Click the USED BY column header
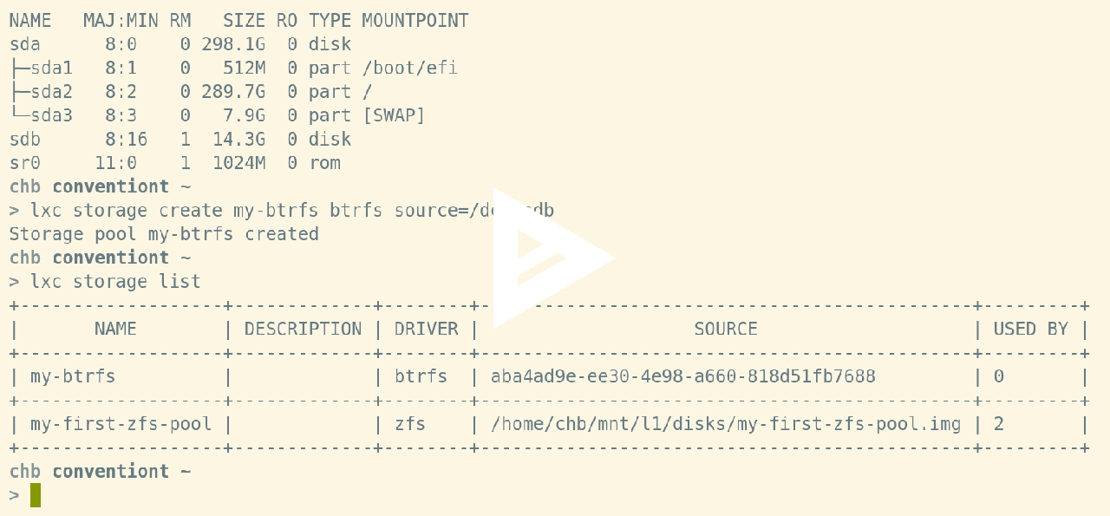The height and width of the screenshot is (516, 1110). pos(1030,329)
